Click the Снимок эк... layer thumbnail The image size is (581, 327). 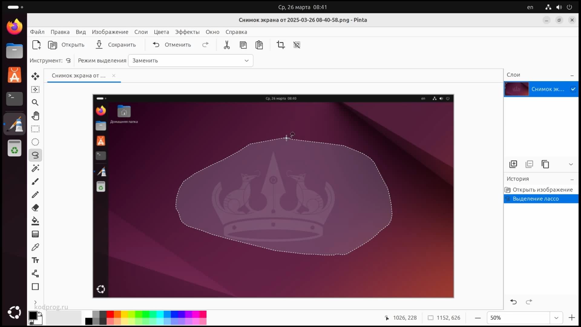click(x=517, y=89)
